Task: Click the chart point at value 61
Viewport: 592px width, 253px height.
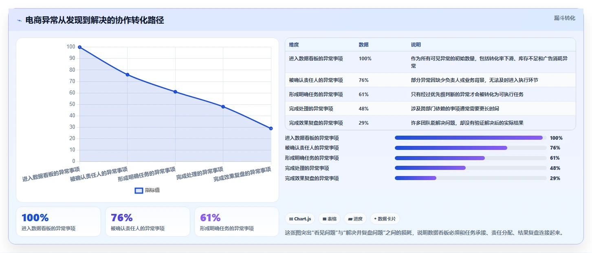Action: (175, 92)
